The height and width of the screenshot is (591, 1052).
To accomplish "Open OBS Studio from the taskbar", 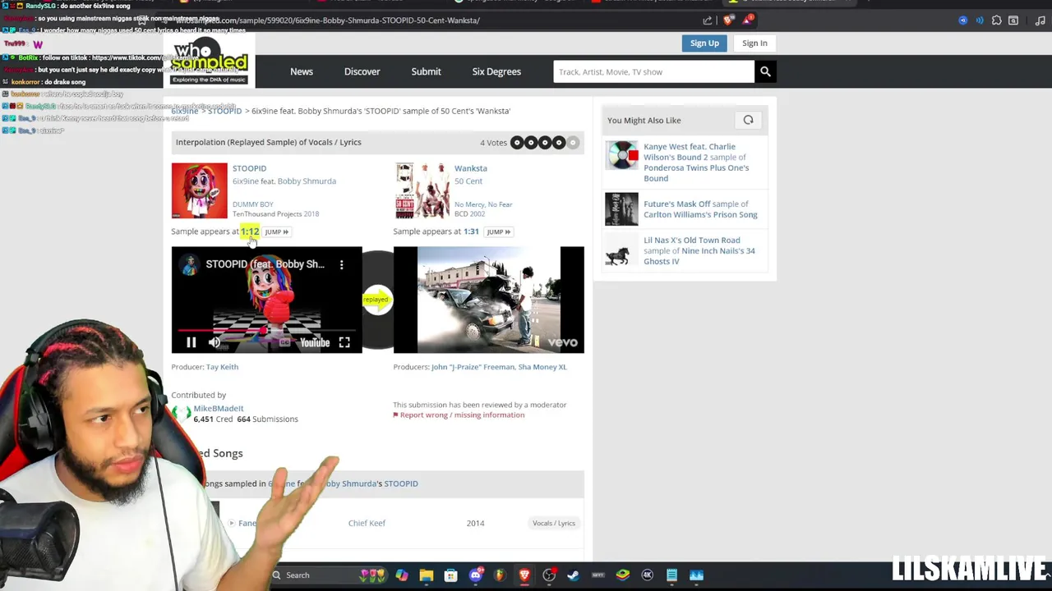I will [x=549, y=575].
